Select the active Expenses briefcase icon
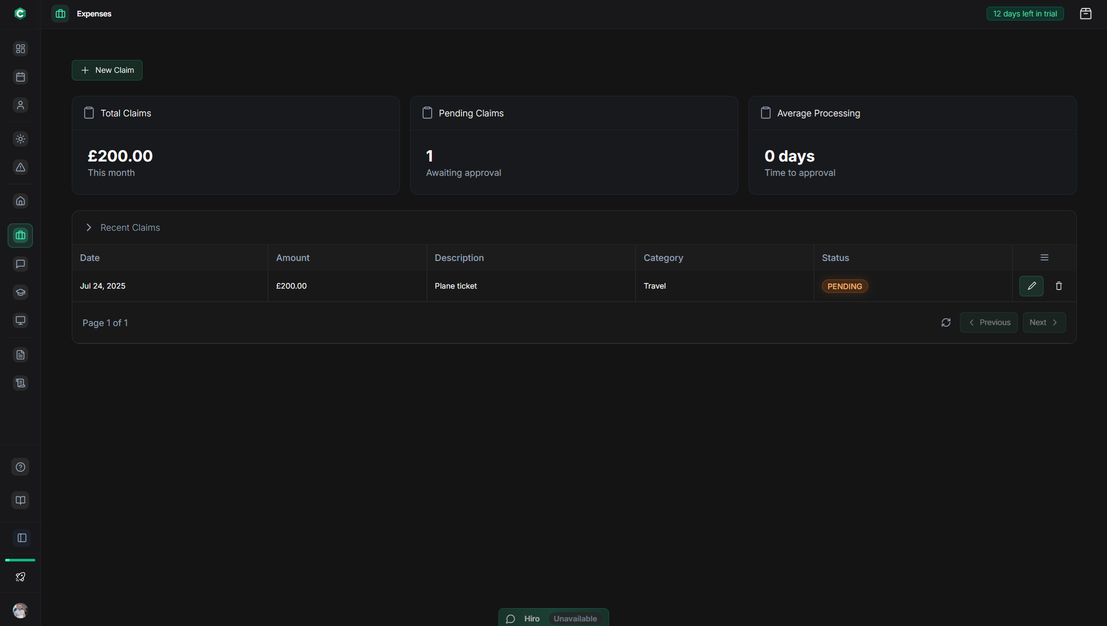The height and width of the screenshot is (626, 1107). point(21,235)
